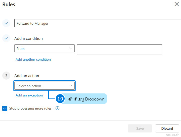Click the checkmark icon beside 'Add a condition'
Viewport: 181px width, 137px height.
[6, 38]
